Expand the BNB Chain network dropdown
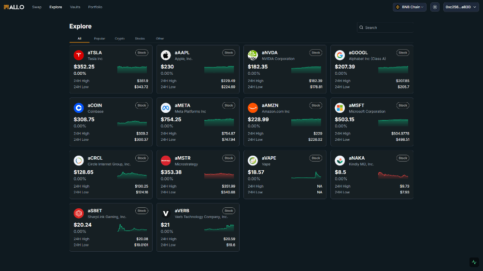 click(410, 7)
